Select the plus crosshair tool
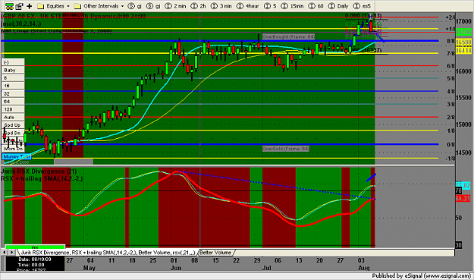 tap(30, 6)
